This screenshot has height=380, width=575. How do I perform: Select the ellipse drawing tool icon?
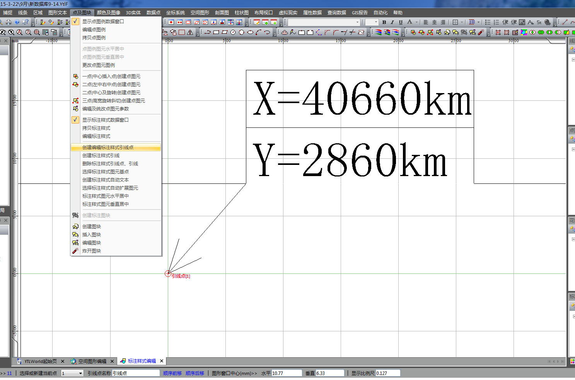[250, 32]
